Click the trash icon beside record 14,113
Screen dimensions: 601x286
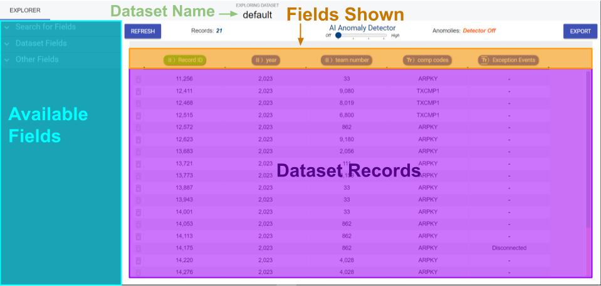[x=138, y=237]
